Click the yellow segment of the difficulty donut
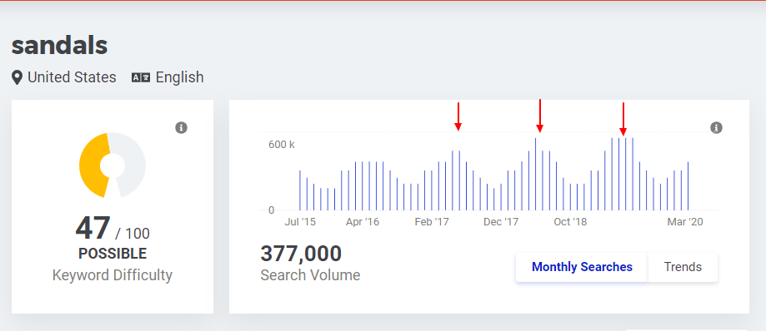The width and height of the screenshot is (766, 331). (x=92, y=165)
